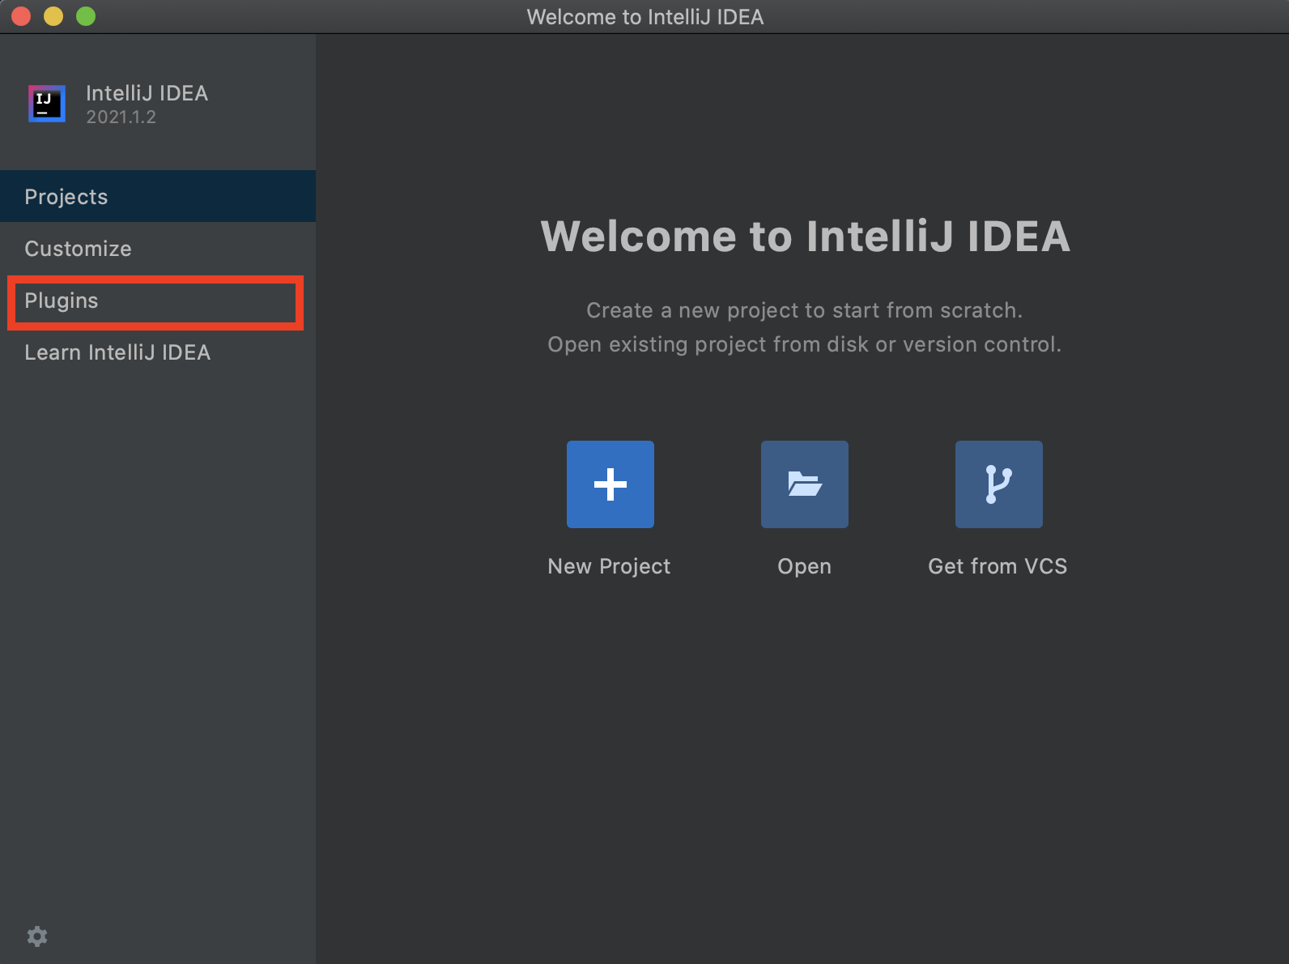Select the Projects tab
Image resolution: width=1289 pixels, height=964 pixels.
pyautogui.click(x=158, y=196)
